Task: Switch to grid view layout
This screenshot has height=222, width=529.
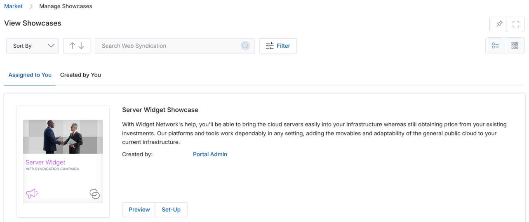Action: coord(515,46)
